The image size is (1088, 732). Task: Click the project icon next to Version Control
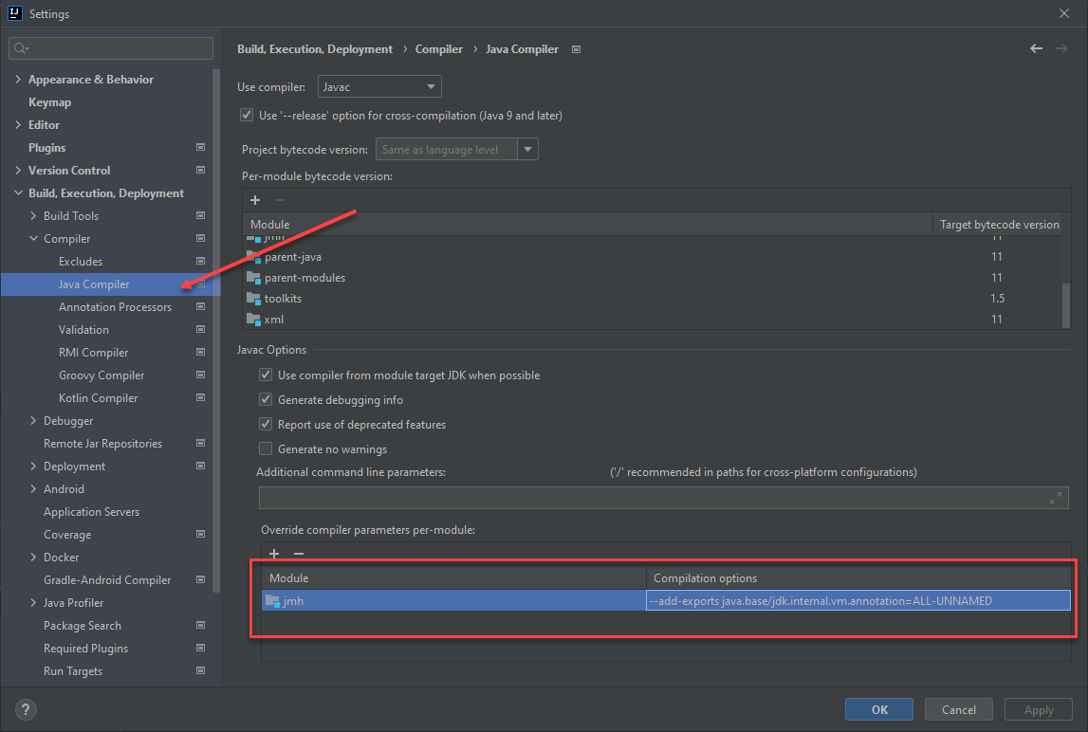pos(200,170)
